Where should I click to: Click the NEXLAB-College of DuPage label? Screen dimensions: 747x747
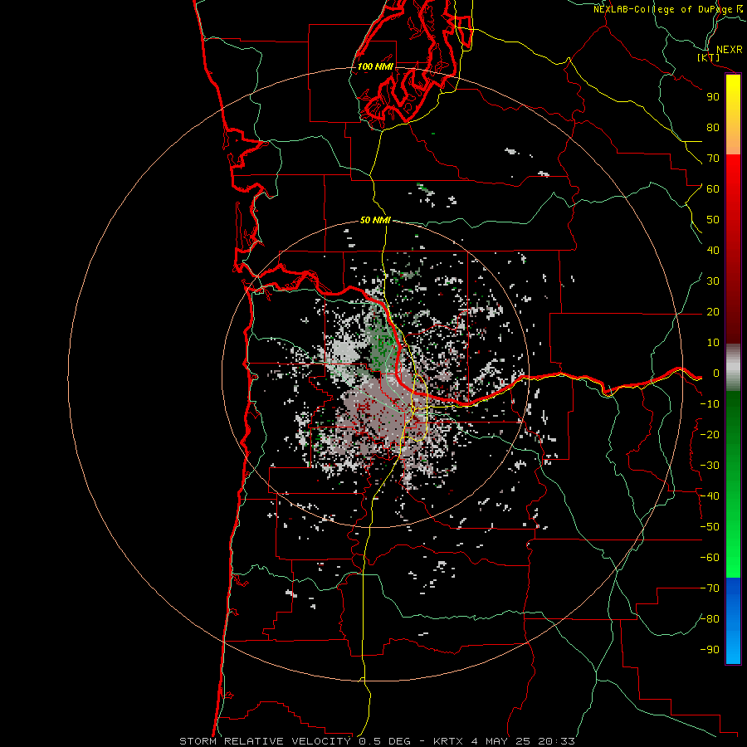[x=666, y=9]
